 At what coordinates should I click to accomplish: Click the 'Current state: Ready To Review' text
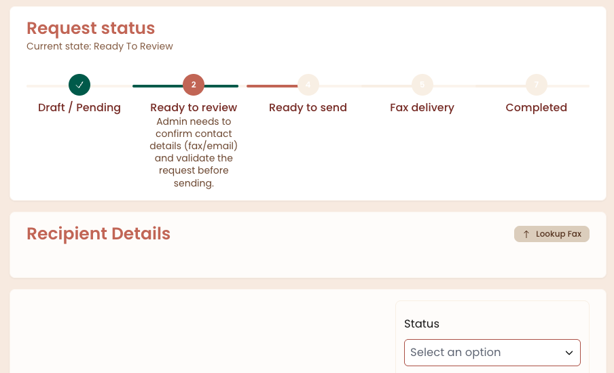[x=100, y=47]
